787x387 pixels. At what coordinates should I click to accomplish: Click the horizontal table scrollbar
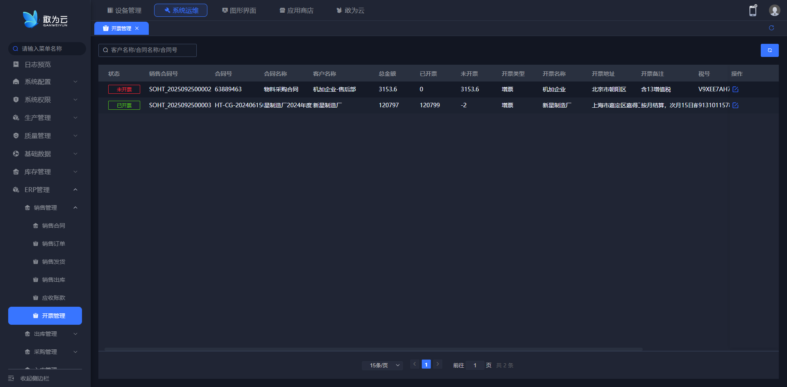point(373,349)
